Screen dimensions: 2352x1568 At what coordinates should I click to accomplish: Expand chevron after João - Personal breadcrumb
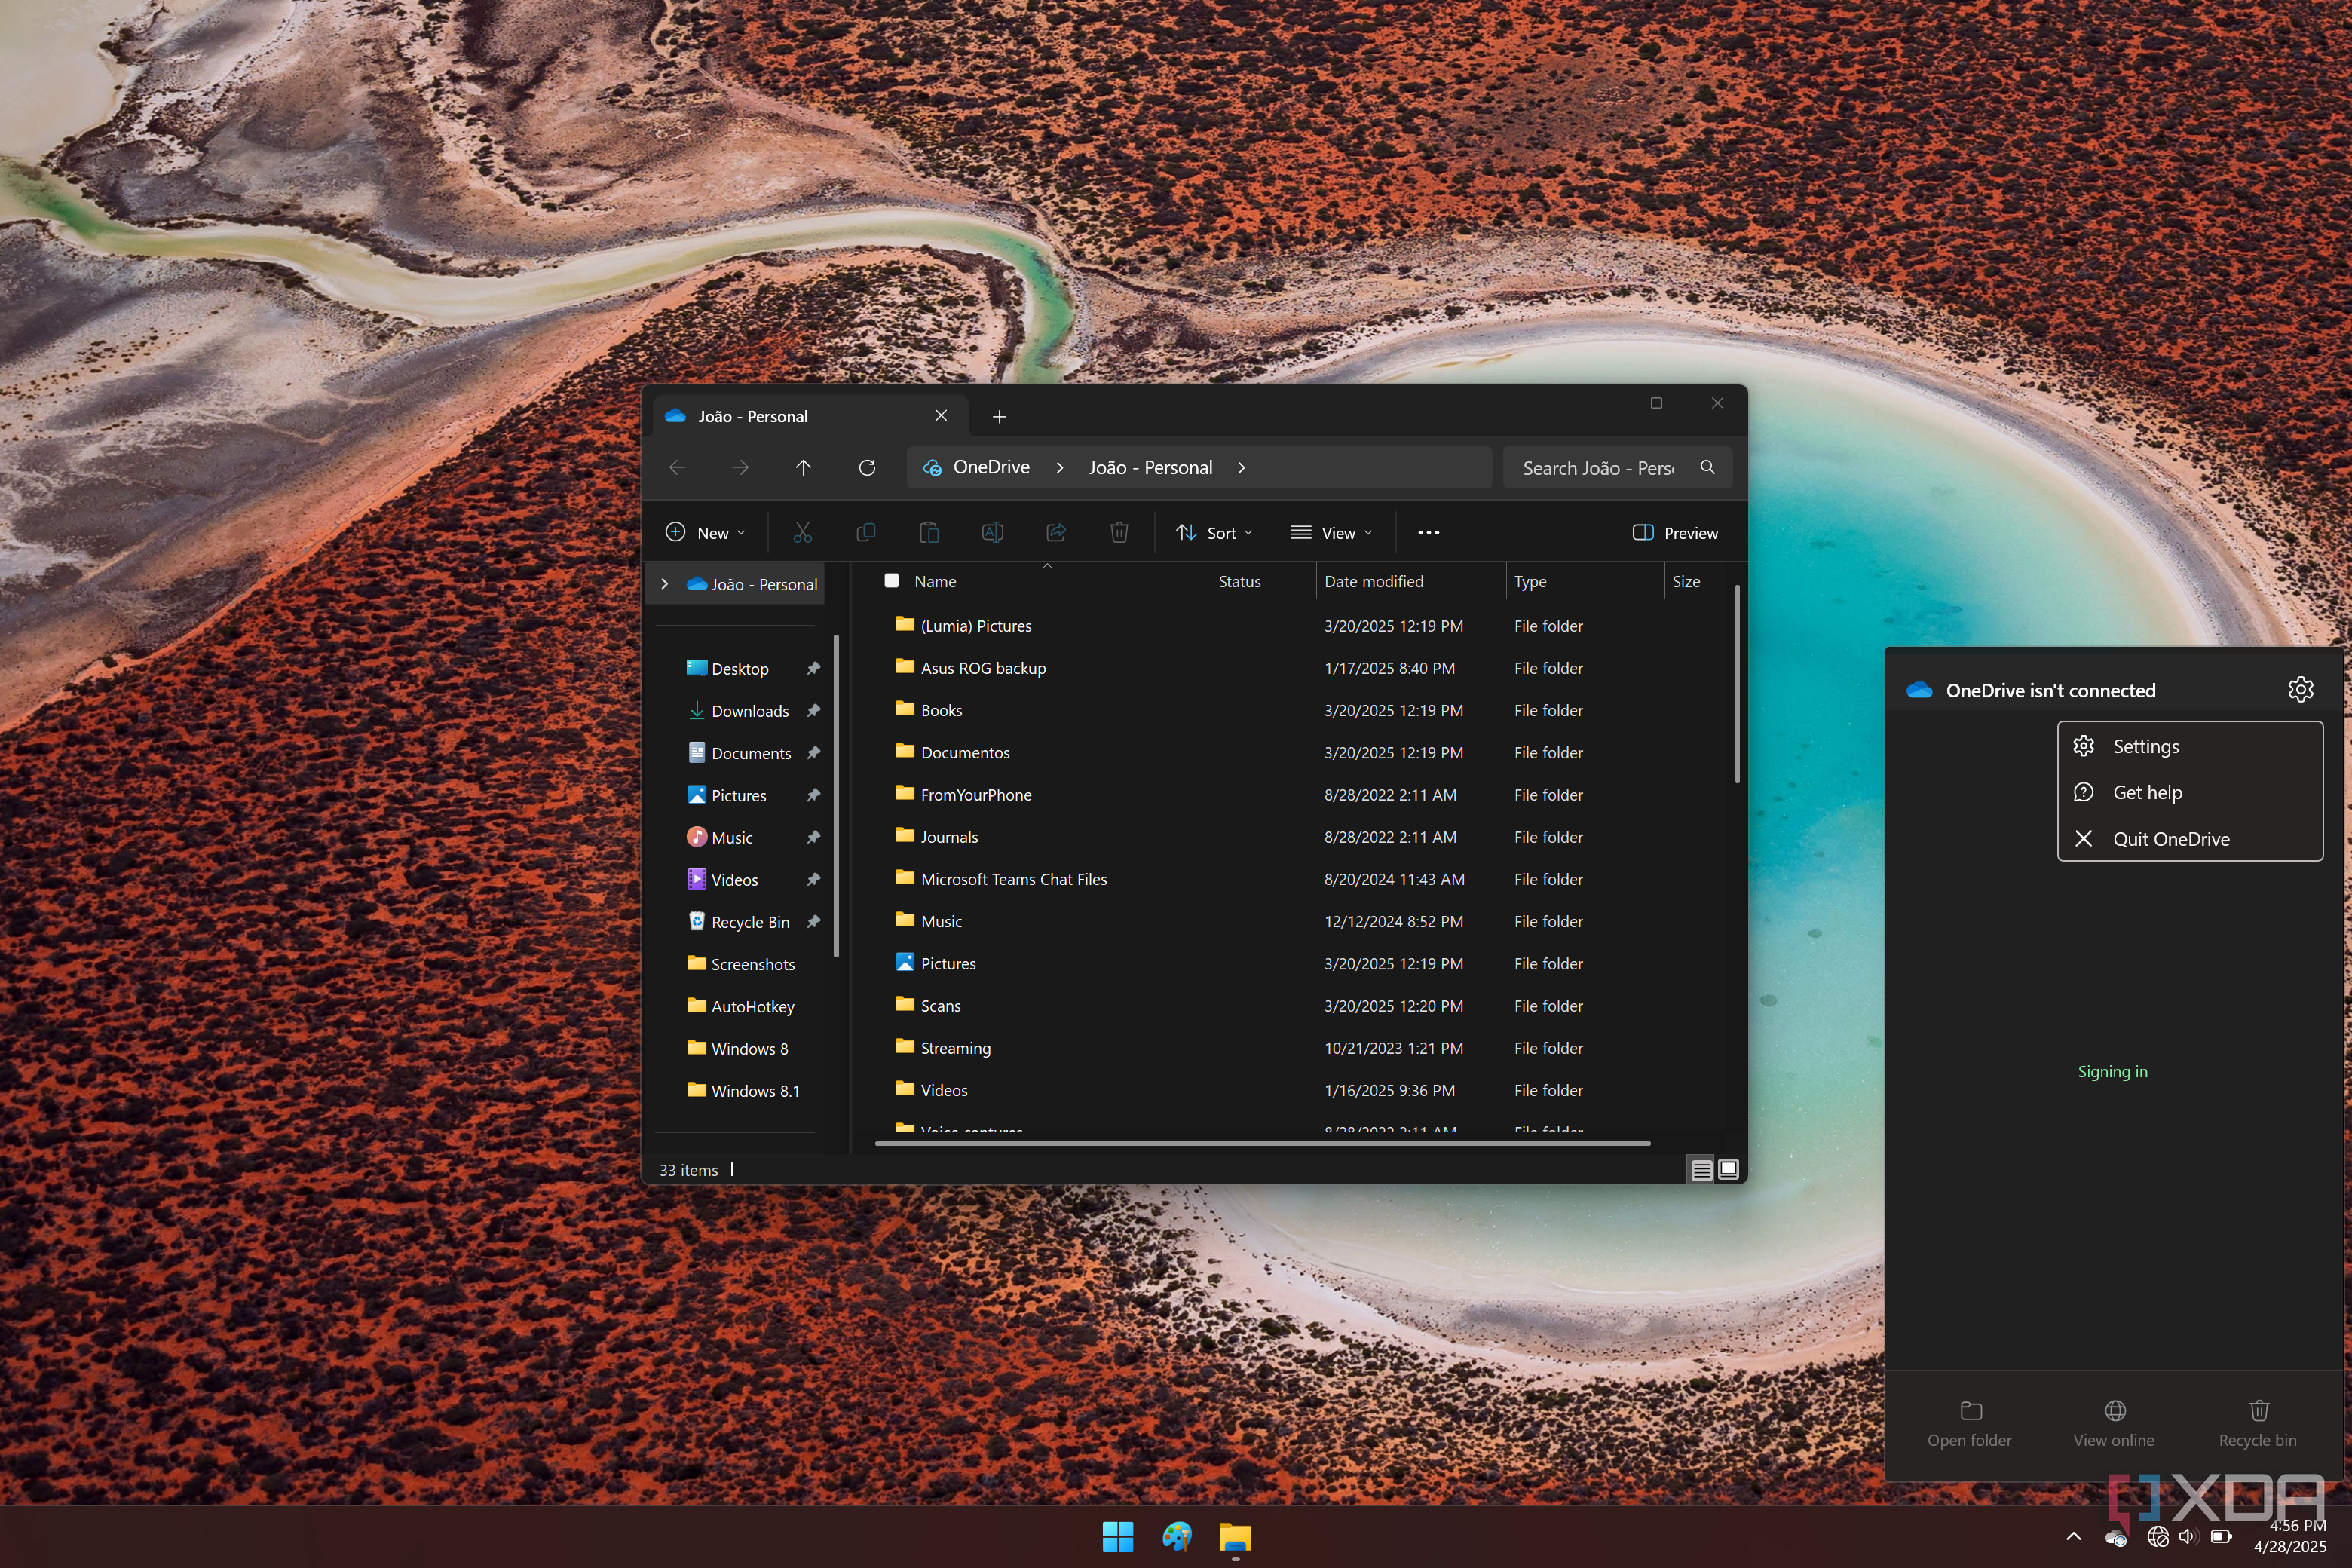pyautogui.click(x=1241, y=468)
